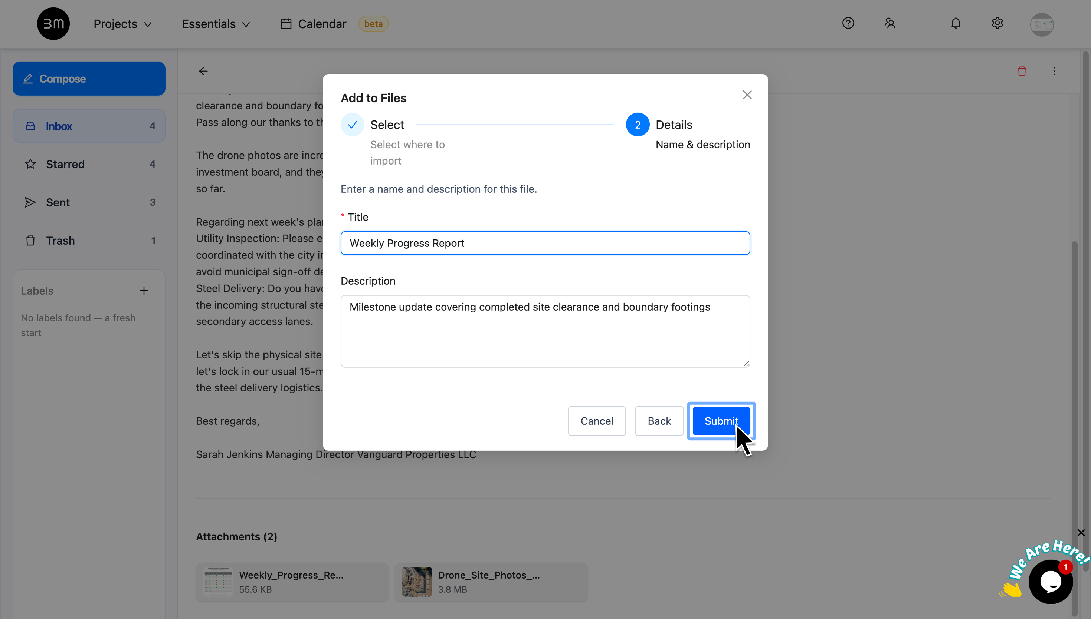Click the 'Name & description' step subtitle
This screenshot has height=619, width=1091.
coord(702,145)
